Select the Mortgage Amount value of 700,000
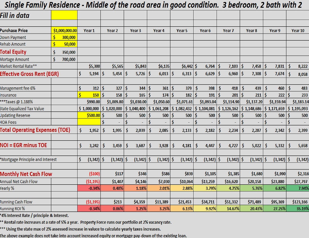309x238 pixels. pos(64,59)
